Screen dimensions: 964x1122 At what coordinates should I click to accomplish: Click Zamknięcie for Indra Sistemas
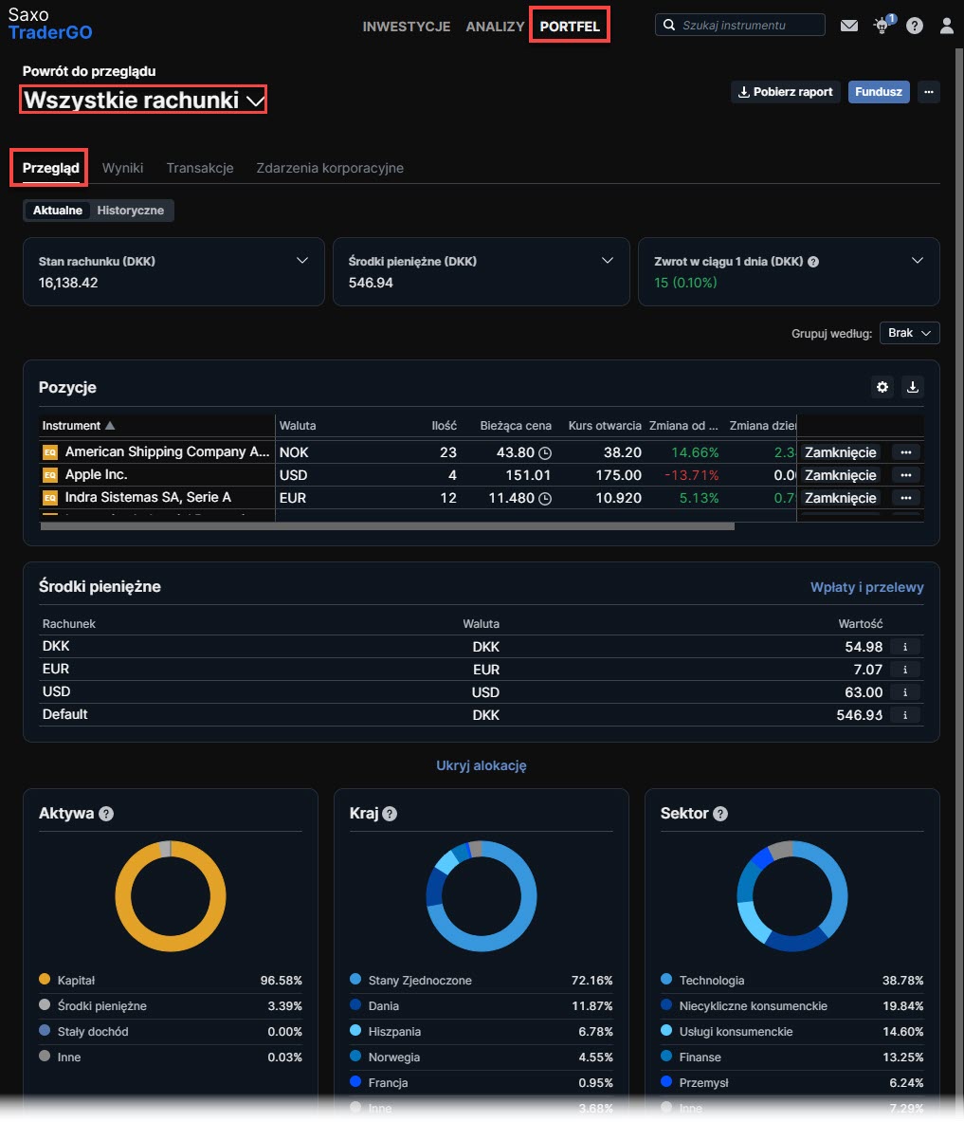tap(840, 498)
